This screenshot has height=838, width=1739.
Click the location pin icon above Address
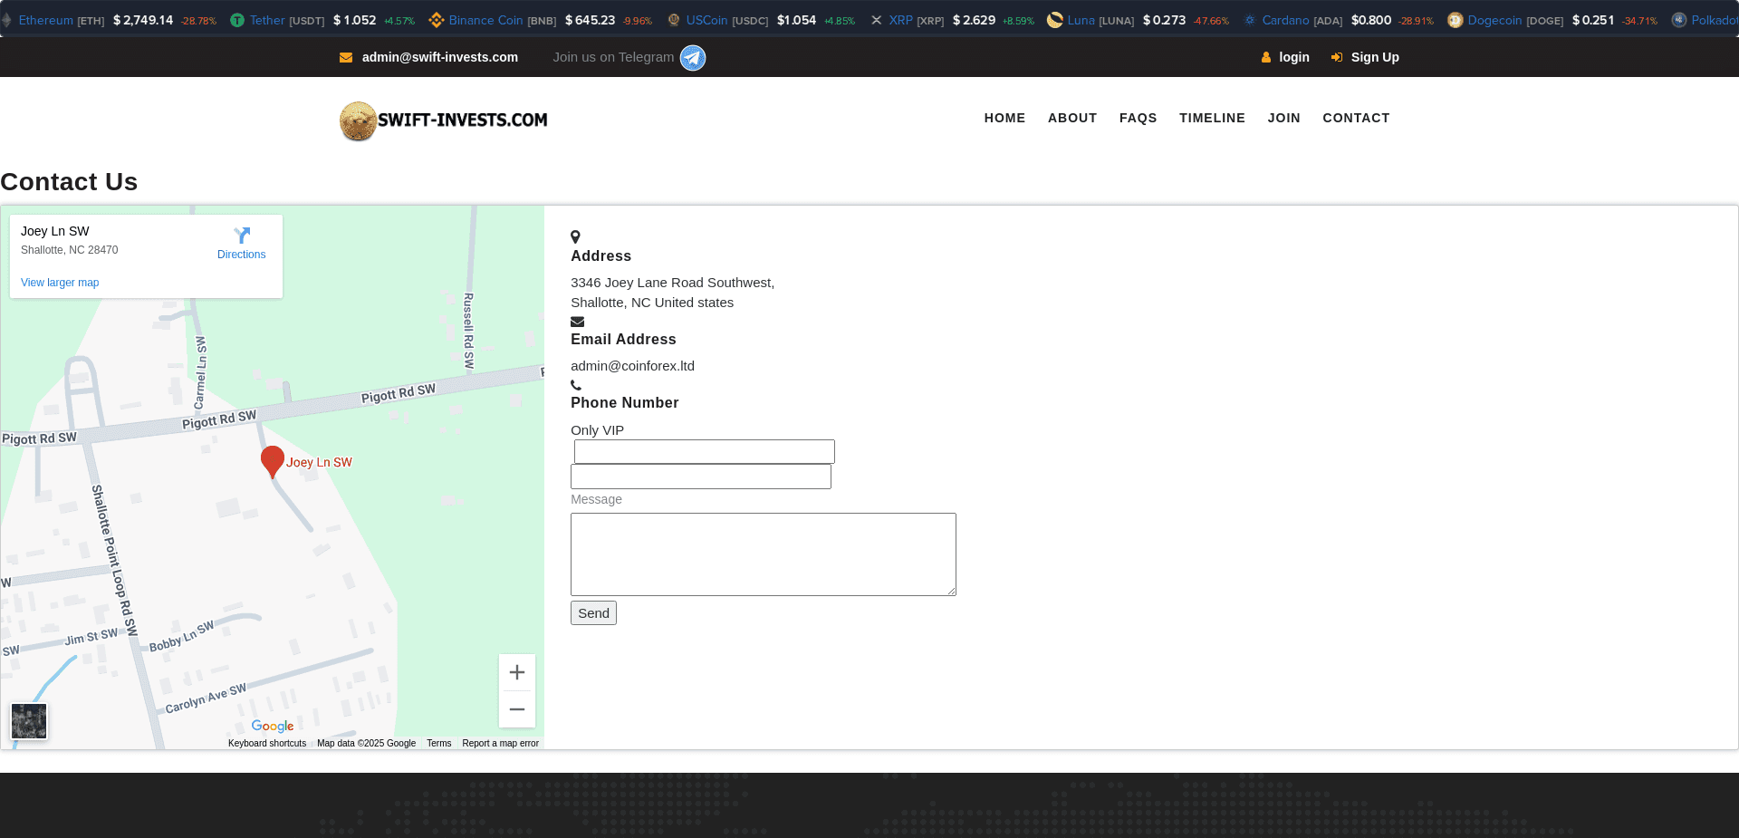coord(576,236)
